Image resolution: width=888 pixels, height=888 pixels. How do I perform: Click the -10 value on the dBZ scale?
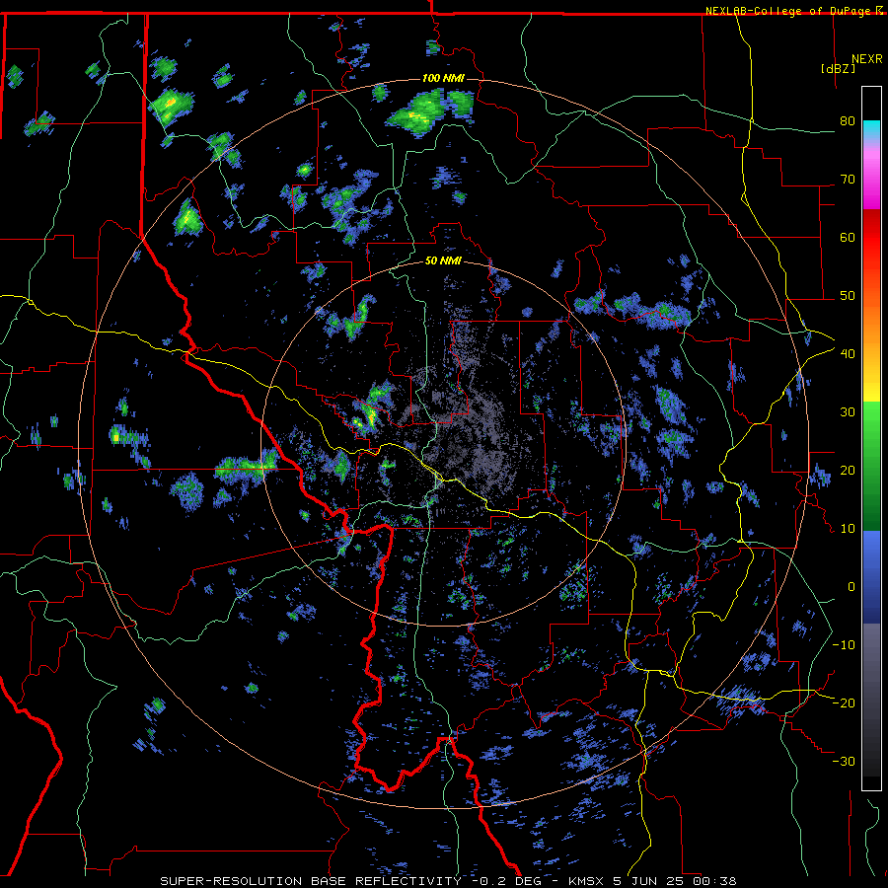[x=844, y=645]
